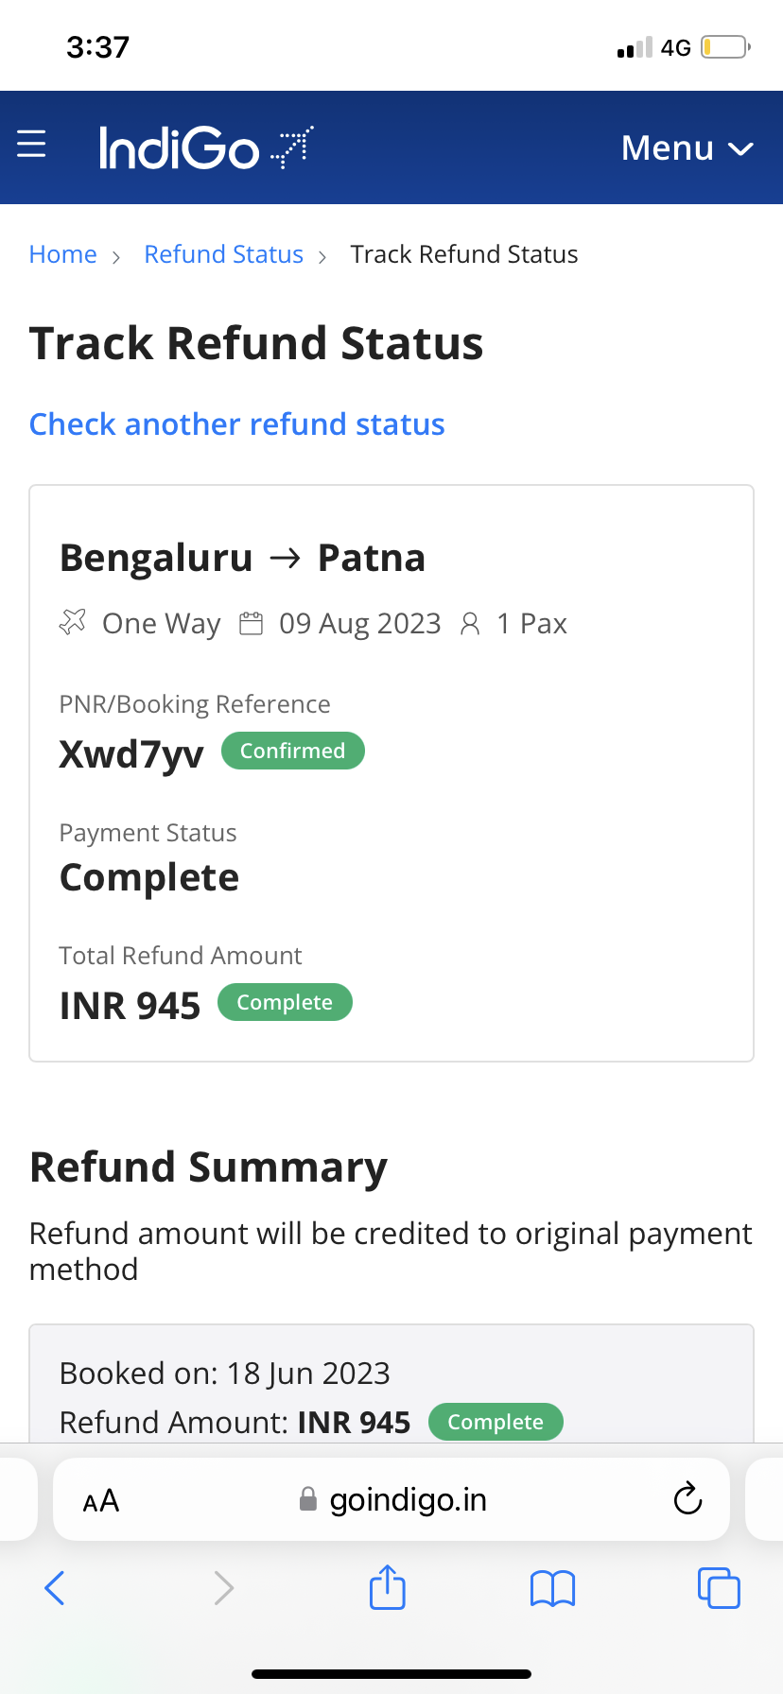Screen dimensions: 783x1694
Task: Open the hamburger navigation menu
Action: (x=31, y=145)
